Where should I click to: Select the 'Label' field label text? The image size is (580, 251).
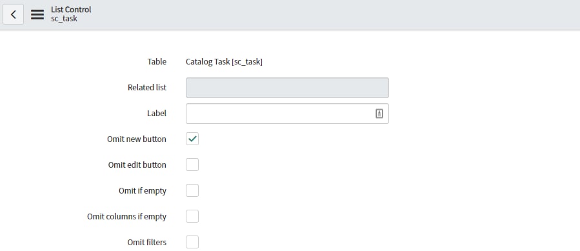(x=157, y=114)
